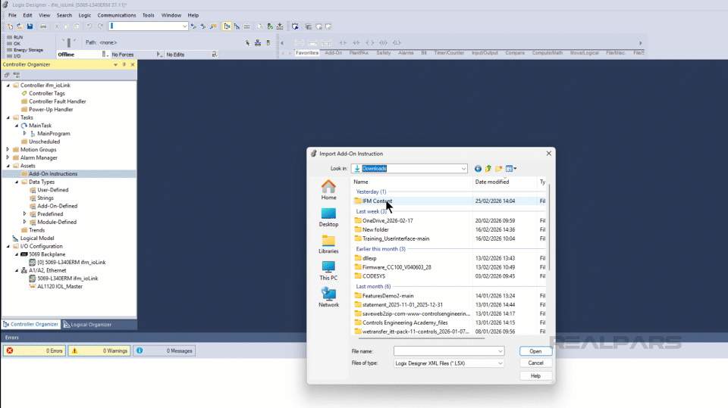Image resolution: width=728 pixels, height=408 pixels.
Task: Click the Save toolbar icon
Action: pyautogui.click(x=30, y=26)
